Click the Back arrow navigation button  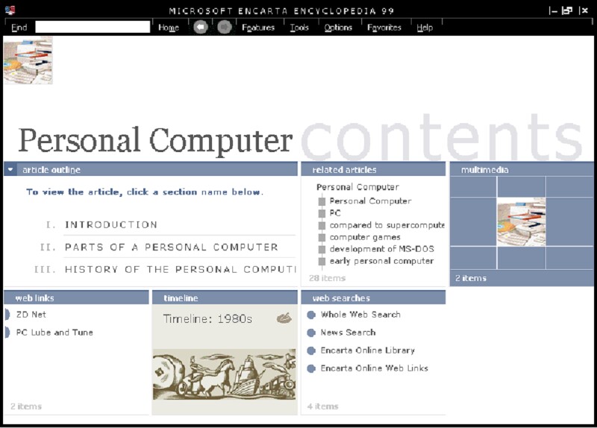tap(201, 28)
